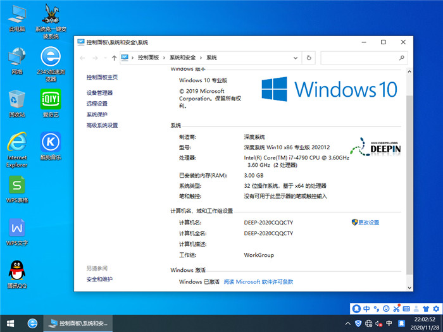The width and height of the screenshot is (443, 332).
Task: Click the vertical scrollbar down arrow
Action: click(x=409, y=288)
